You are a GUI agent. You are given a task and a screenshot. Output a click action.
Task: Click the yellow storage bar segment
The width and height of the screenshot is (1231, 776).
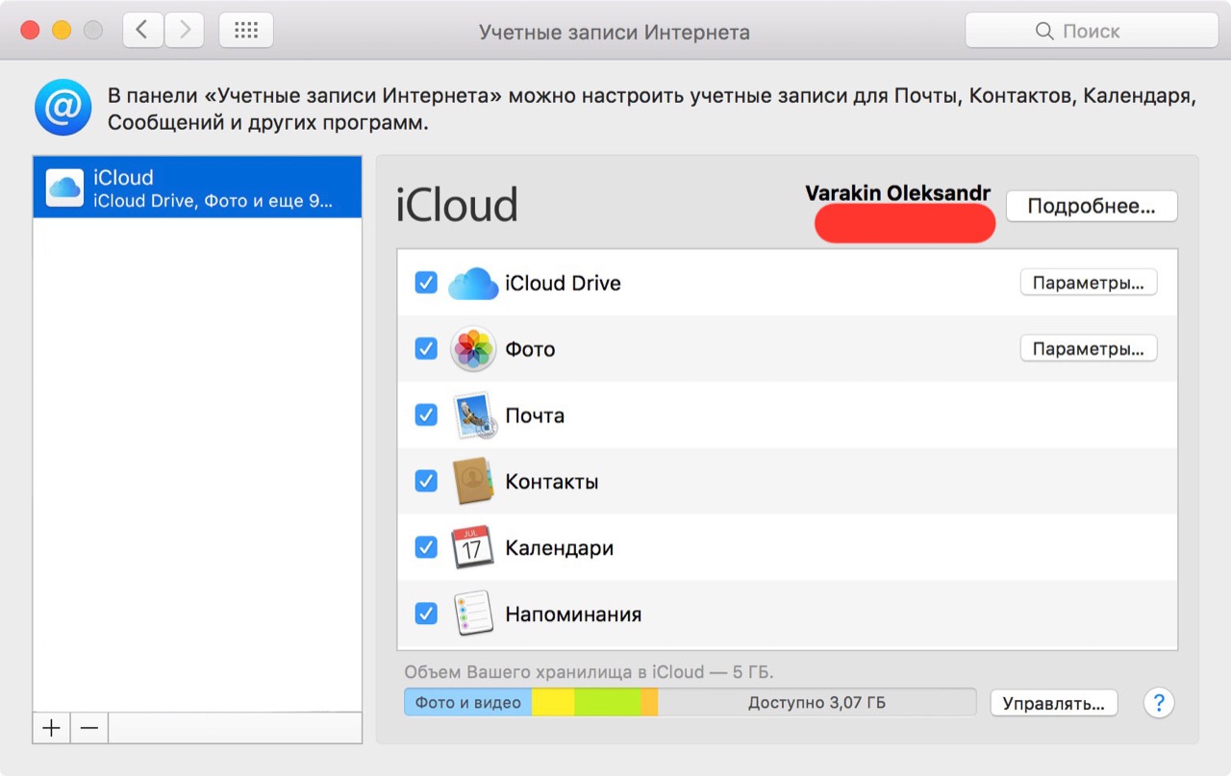(553, 702)
